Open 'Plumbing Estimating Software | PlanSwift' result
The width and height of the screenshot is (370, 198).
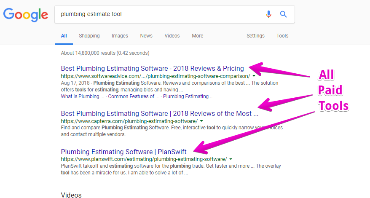click(123, 152)
